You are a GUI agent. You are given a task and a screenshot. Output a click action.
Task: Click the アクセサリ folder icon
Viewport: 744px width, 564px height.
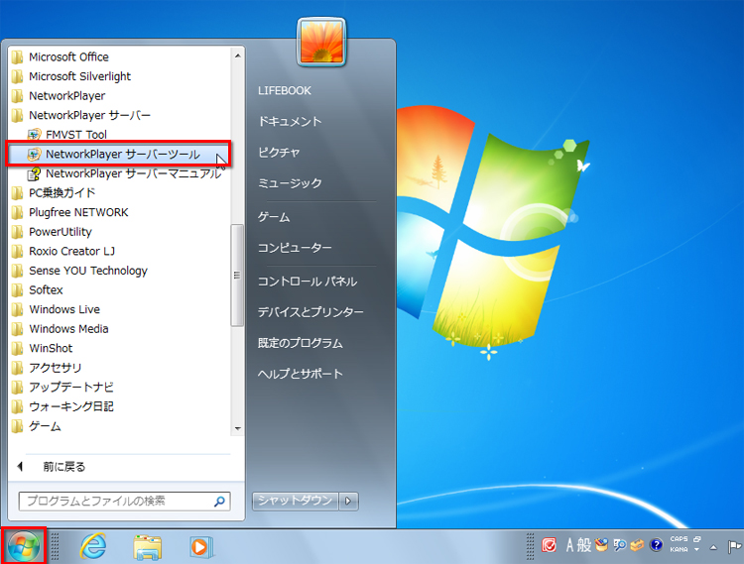(x=18, y=368)
